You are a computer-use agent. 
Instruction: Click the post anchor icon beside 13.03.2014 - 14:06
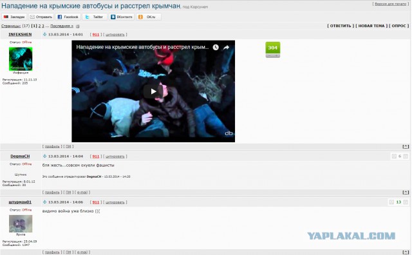point(44,202)
